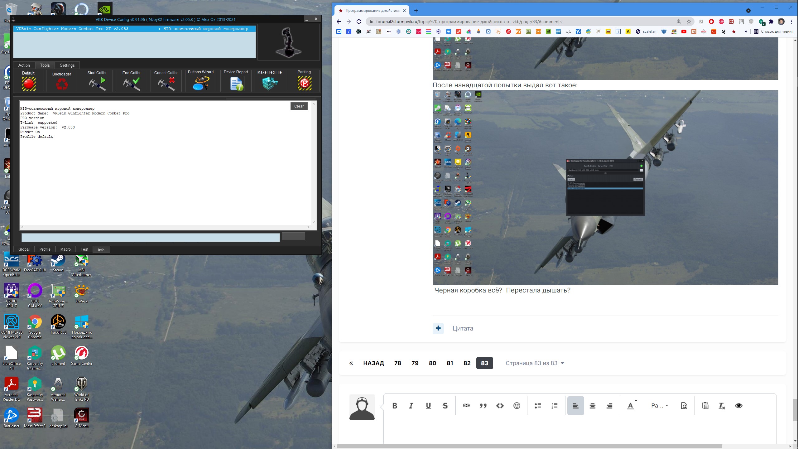This screenshot has height=449, width=798.
Task: Click the plus multi-quote button beside Цитата
Action: [x=438, y=328]
